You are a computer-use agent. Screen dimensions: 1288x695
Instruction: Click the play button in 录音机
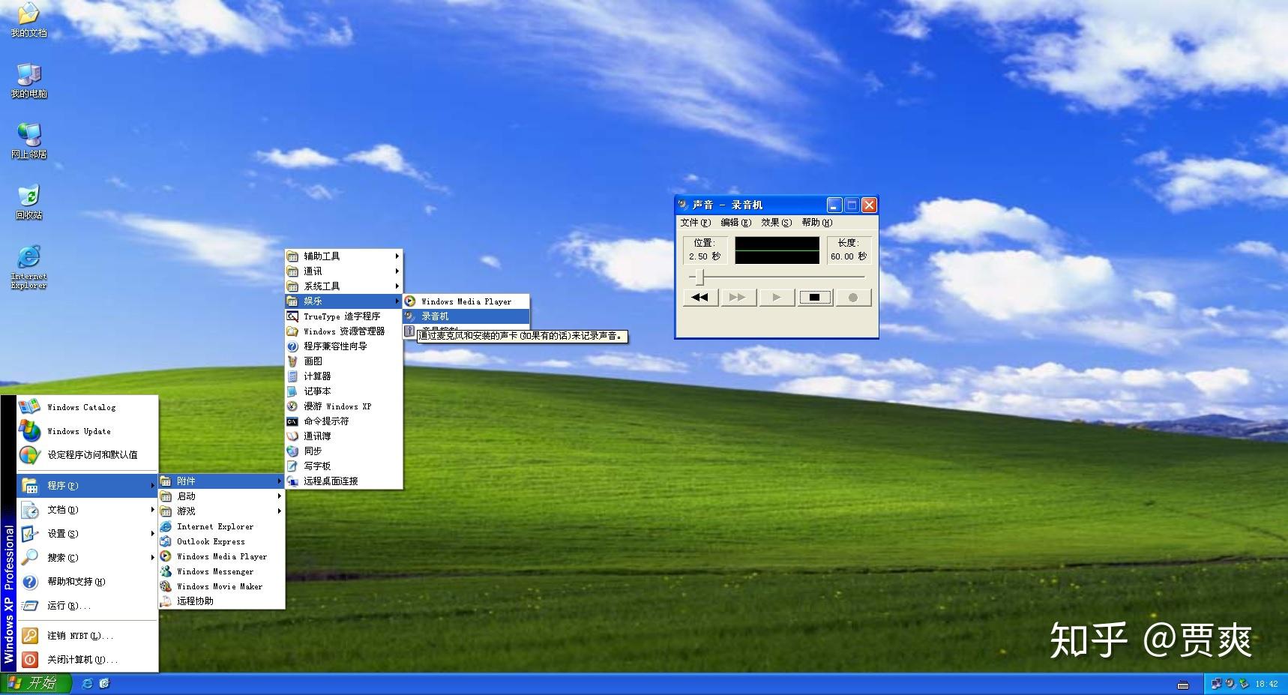point(777,298)
